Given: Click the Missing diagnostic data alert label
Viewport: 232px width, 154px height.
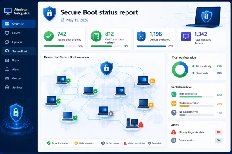Looking at the screenshot, I should (x=191, y=132).
